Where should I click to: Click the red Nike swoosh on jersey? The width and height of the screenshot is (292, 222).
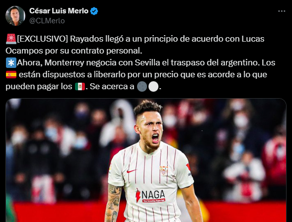pyautogui.click(x=132, y=171)
